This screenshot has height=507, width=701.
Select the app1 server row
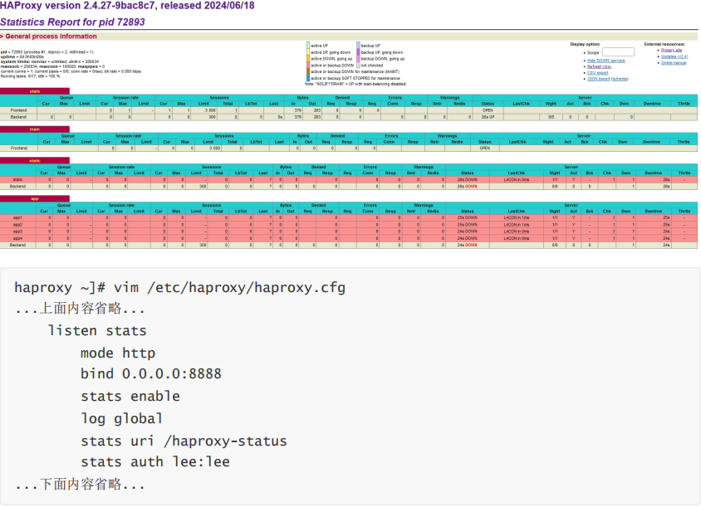point(349,218)
